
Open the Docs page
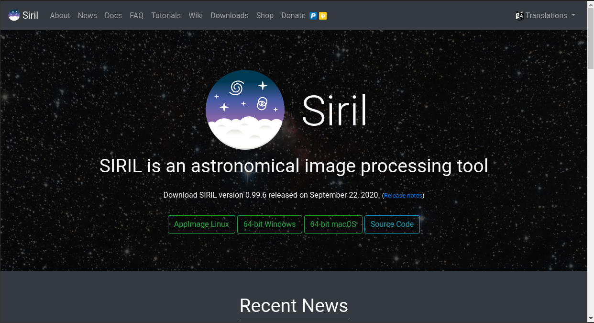pos(113,15)
